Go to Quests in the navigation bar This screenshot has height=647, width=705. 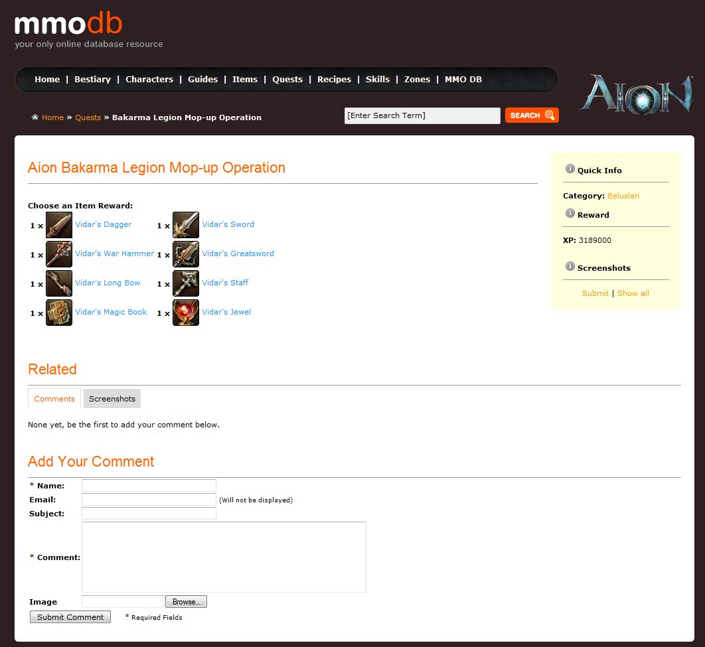(x=287, y=80)
